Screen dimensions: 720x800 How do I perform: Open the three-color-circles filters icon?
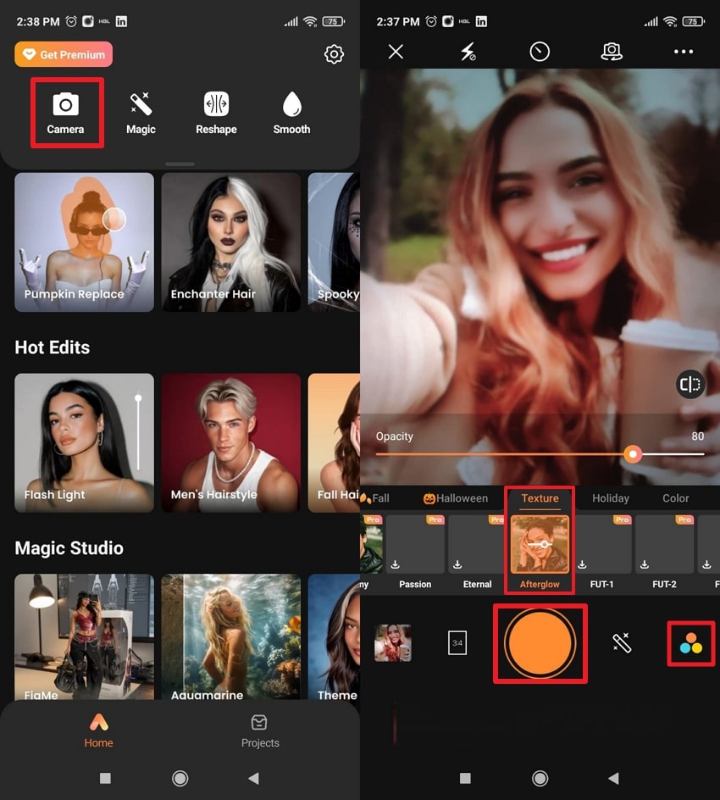click(x=691, y=643)
